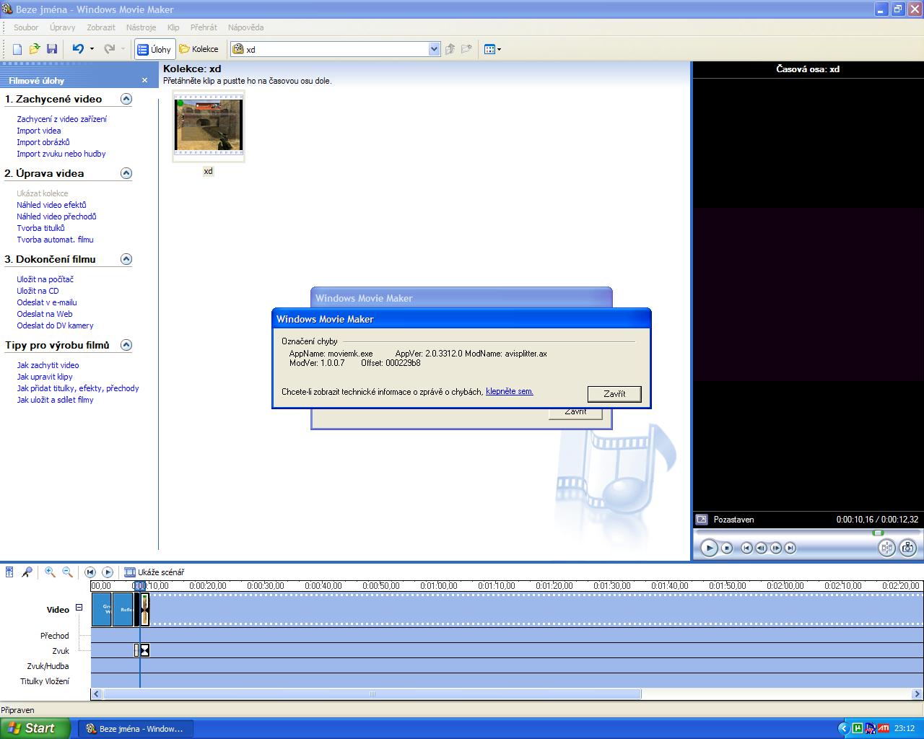Take a picture from the preview

click(908, 548)
